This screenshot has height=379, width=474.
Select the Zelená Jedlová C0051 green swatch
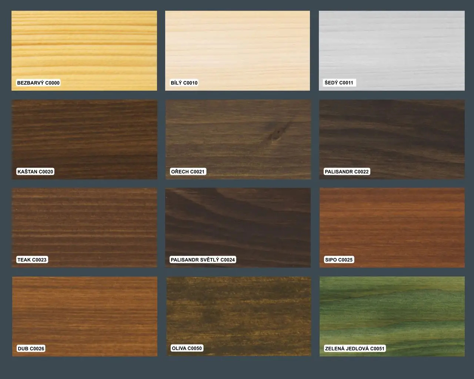click(392, 316)
